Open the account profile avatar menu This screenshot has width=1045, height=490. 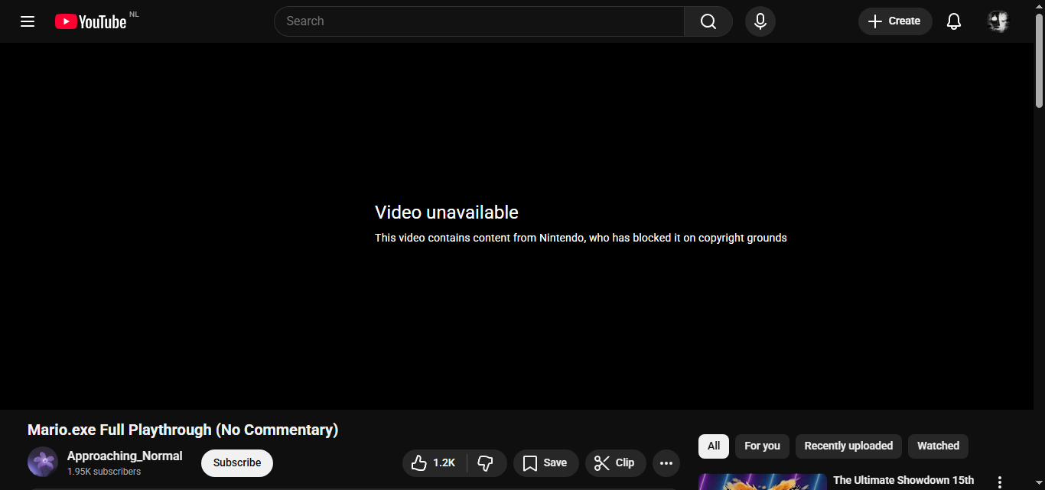click(x=998, y=21)
